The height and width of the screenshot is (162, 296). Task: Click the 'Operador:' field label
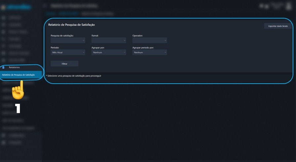(138, 35)
